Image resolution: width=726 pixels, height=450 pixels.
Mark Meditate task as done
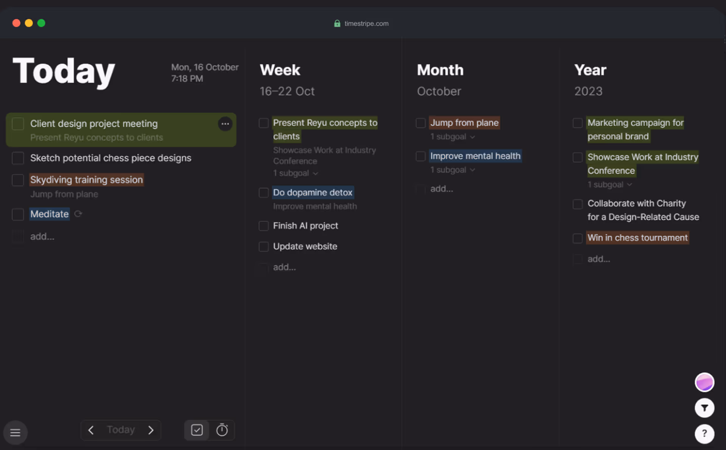[x=18, y=214]
